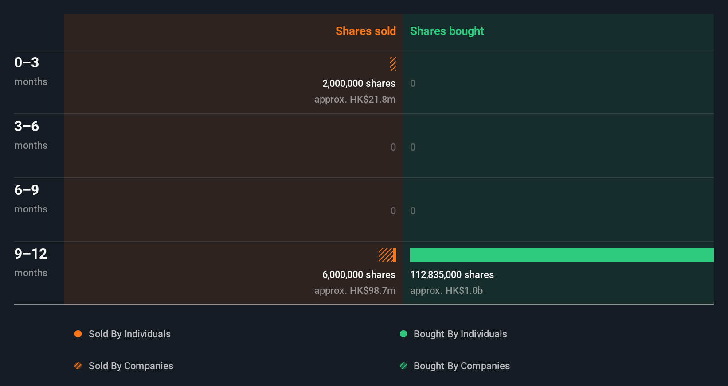This screenshot has width=728, height=386.
Task: Click the sold zero in 3–6 months row
Action: 393,147
